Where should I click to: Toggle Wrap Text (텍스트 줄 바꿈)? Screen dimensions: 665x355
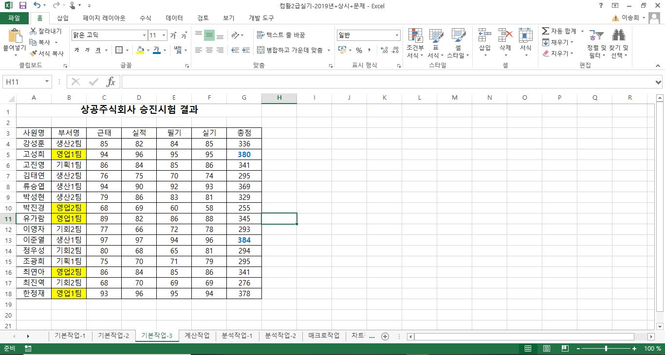(x=281, y=35)
